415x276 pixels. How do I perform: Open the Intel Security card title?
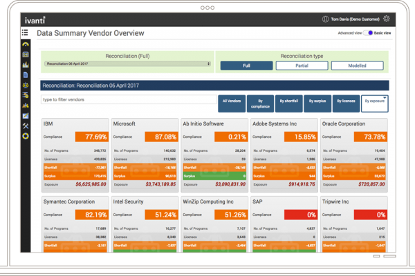point(128,201)
